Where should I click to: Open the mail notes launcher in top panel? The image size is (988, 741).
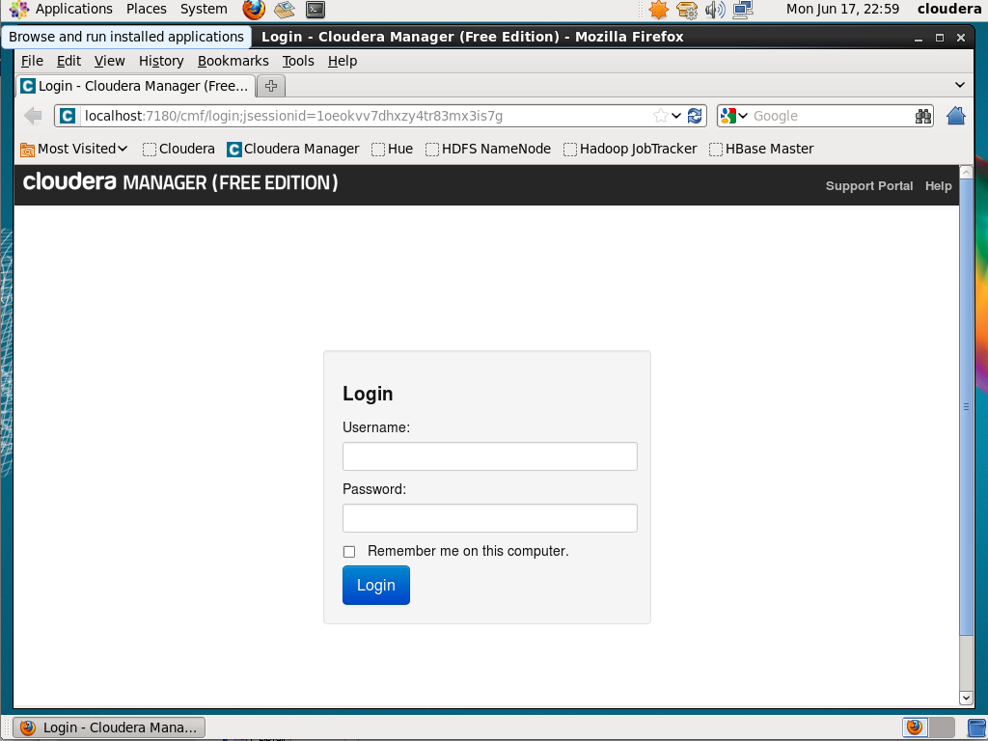pos(285,9)
